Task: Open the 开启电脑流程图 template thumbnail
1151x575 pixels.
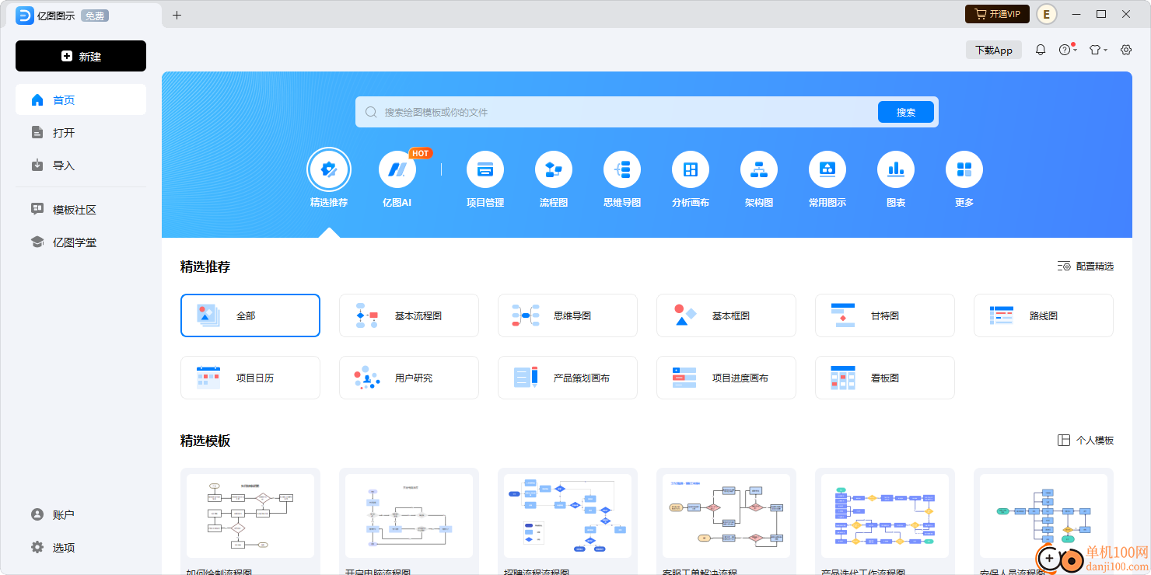Action: pos(409,516)
